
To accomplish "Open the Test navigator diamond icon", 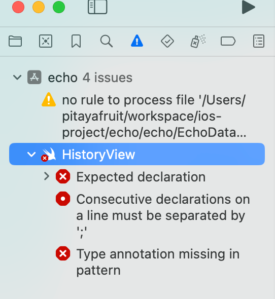I will (167, 41).
